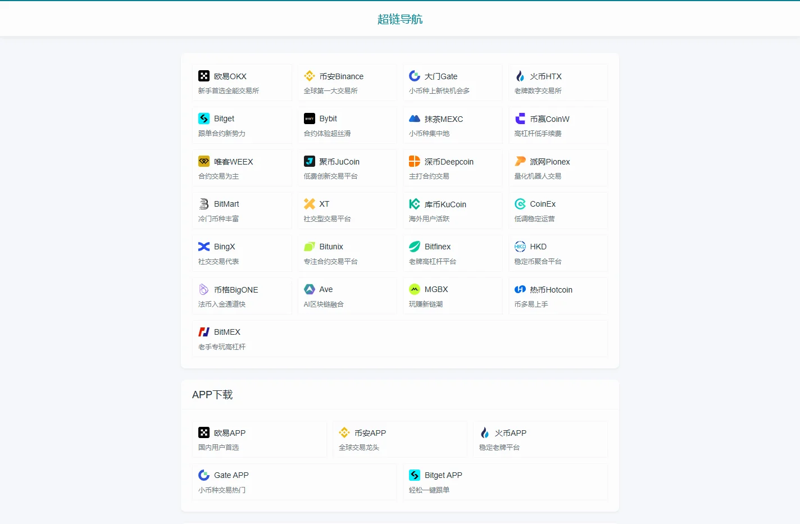Open the BitMEX title link
This screenshot has width=800, height=524.
[227, 332]
